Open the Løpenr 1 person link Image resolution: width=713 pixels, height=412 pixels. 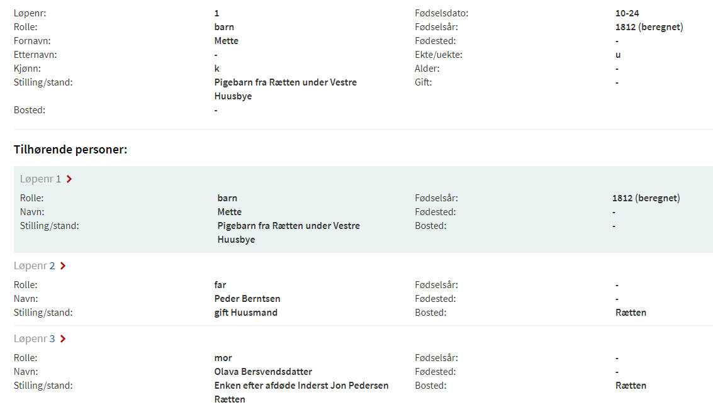coord(40,179)
